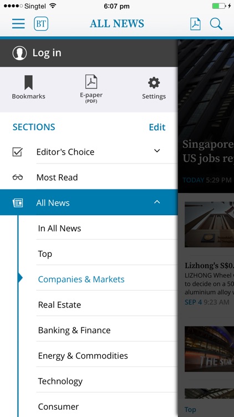234x417 pixels.
Task: Select the All News section row
Action: (x=89, y=202)
